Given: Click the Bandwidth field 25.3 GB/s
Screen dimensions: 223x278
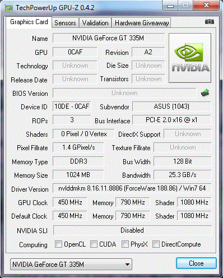Looking at the screenshot, I should pos(183,175).
